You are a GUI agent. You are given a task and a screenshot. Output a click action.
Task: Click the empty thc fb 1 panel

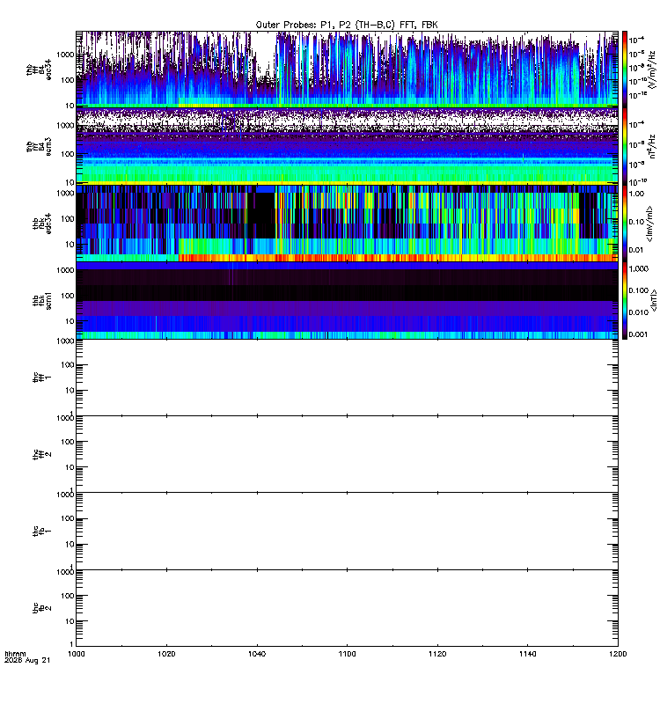click(347, 532)
